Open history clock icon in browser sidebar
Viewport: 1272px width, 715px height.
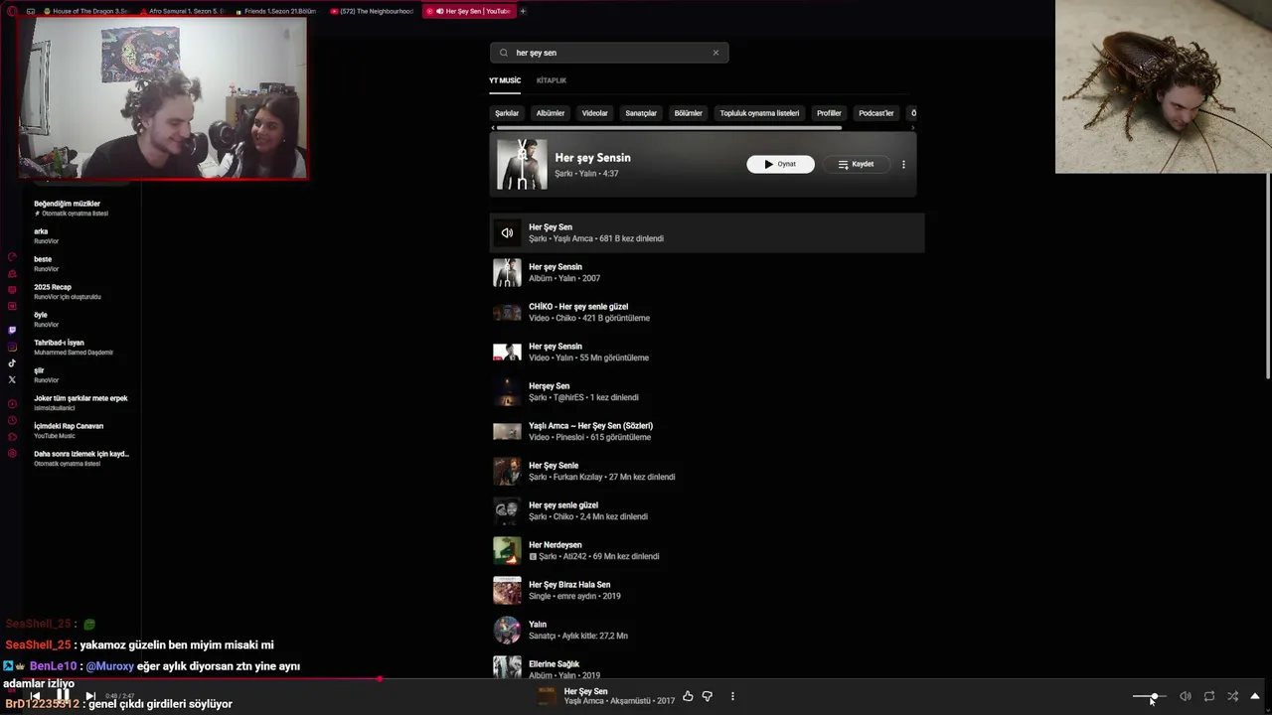pos(12,421)
